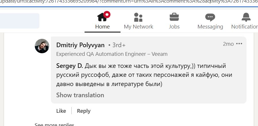Expand See more replies
The height and width of the screenshot is (126, 258).
54,125
